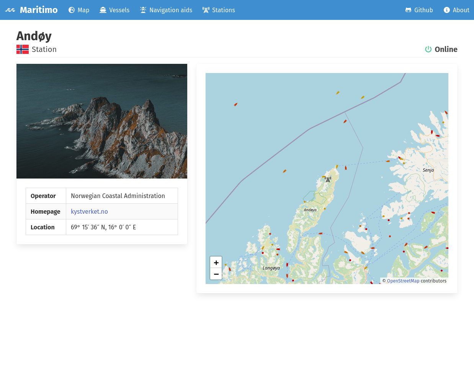Image resolution: width=474 pixels, height=367 pixels.
Task: Select the station antenna marker on the map
Action: pyautogui.click(x=328, y=179)
